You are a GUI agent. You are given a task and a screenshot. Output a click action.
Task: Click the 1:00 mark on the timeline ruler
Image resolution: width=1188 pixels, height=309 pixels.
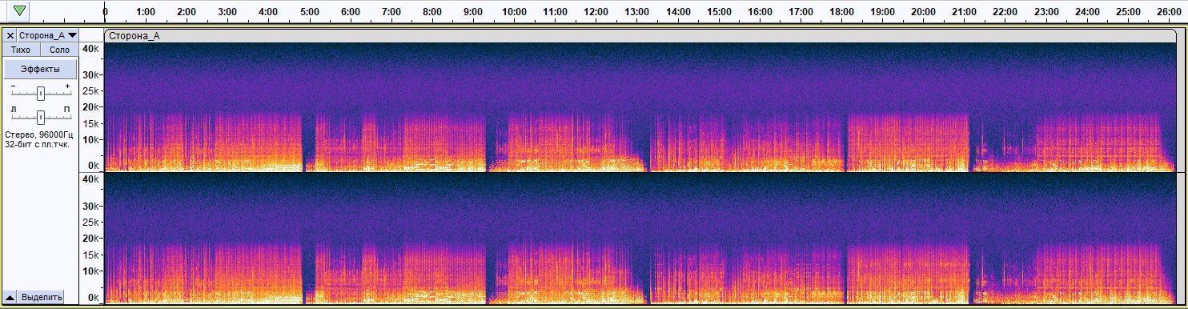click(x=146, y=13)
